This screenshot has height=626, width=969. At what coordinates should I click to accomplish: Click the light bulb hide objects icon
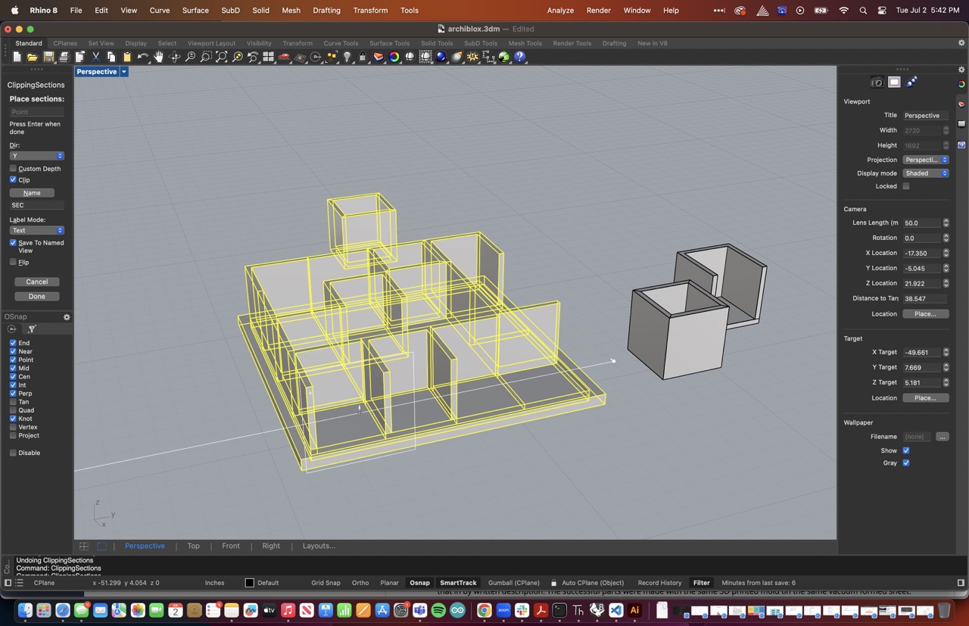pos(347,57)
